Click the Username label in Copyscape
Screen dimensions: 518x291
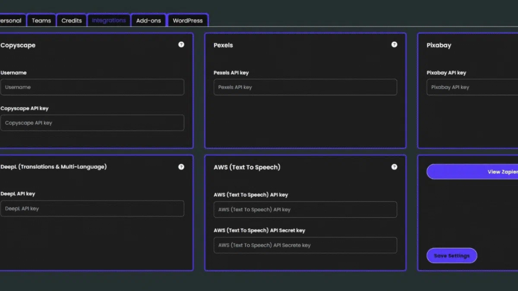(13, 73)
